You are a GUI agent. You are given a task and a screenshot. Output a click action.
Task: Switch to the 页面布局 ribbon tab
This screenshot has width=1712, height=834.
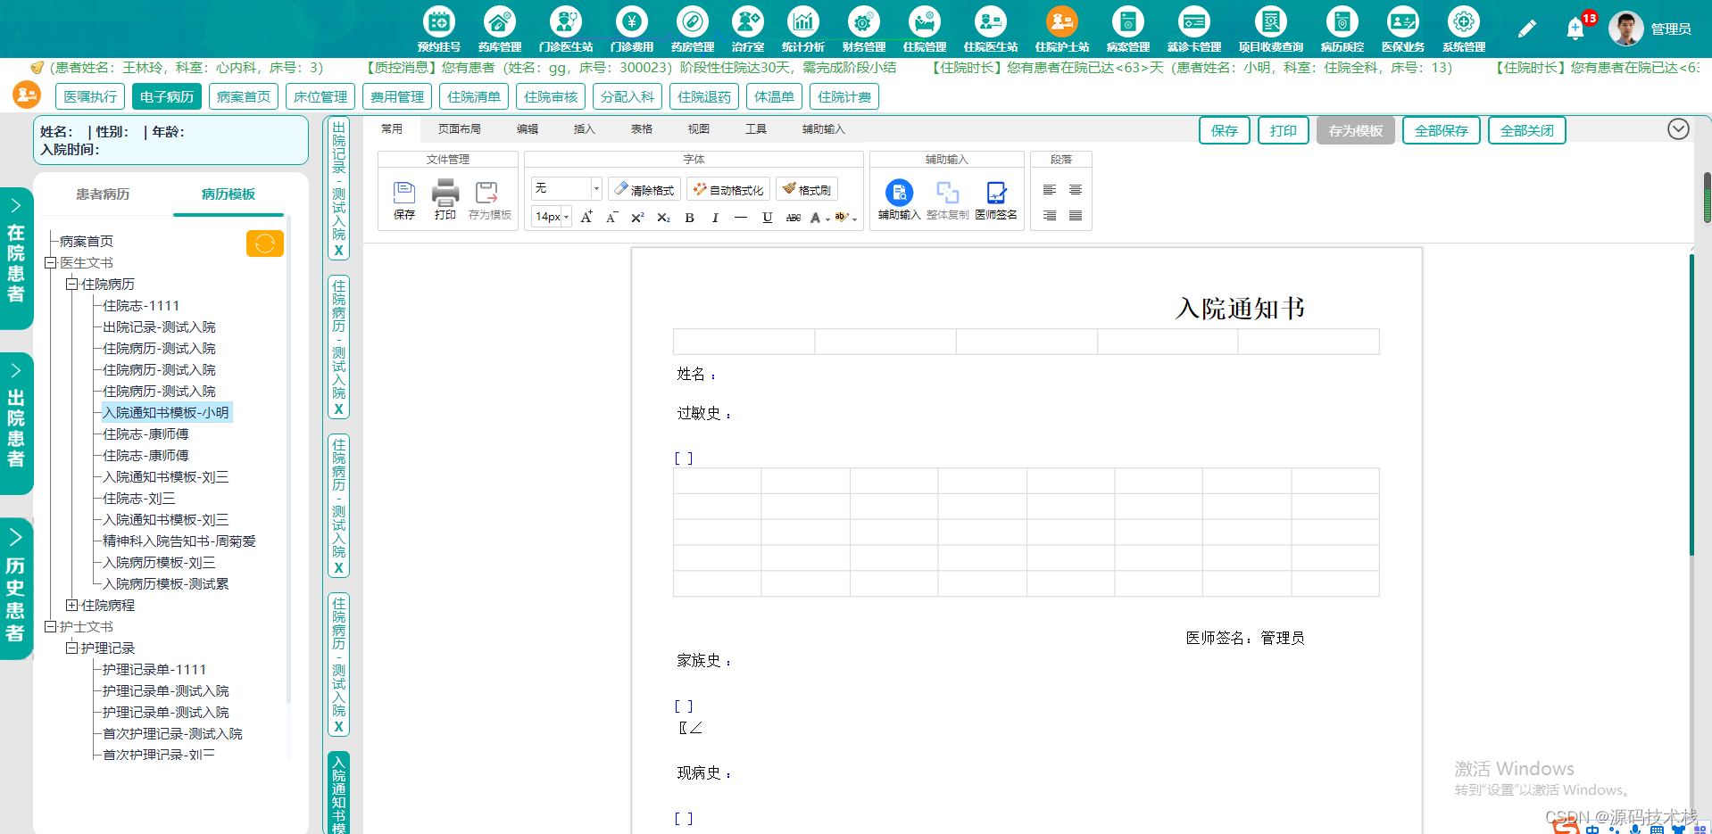[x=460, y=128]
